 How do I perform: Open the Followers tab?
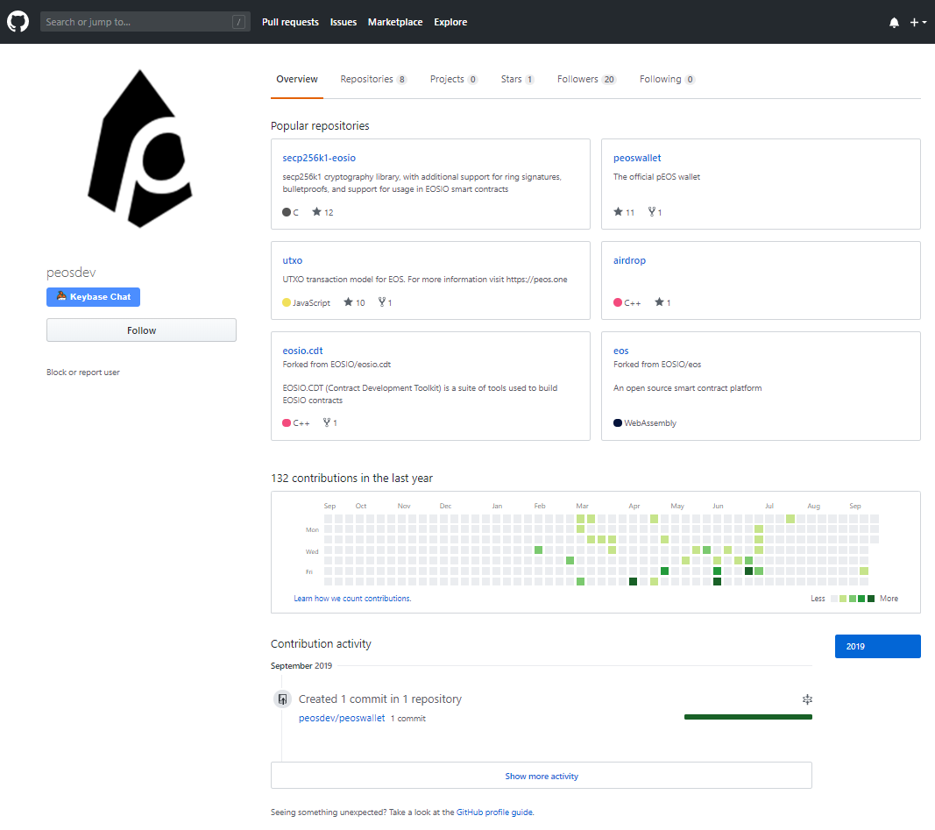(586, 79)
